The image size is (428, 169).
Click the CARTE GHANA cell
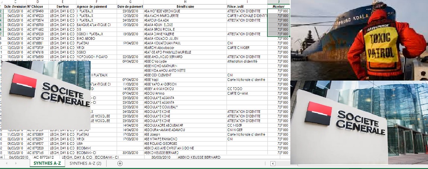(x=247, y=93)
